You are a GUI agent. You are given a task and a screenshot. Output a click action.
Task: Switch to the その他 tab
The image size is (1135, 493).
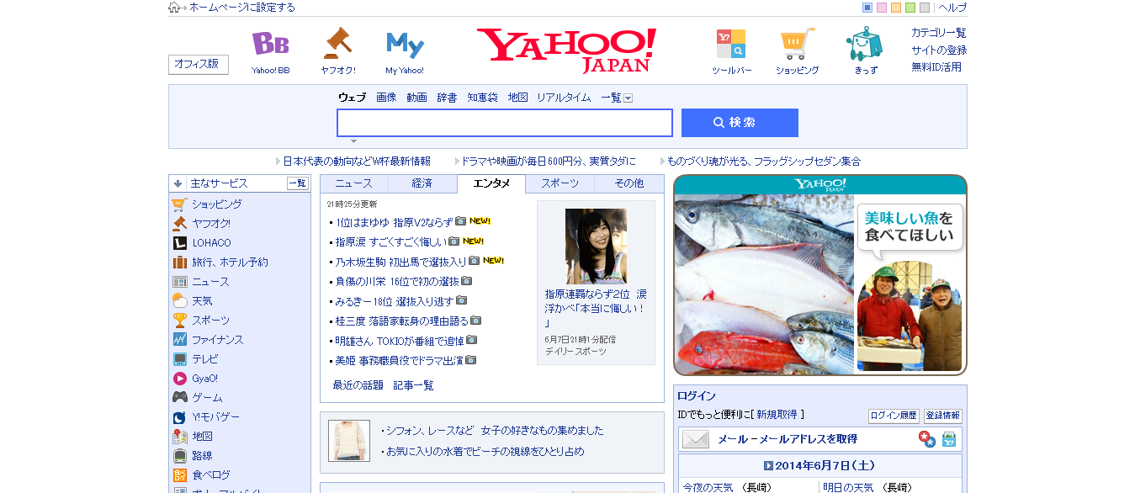point(628,183)
